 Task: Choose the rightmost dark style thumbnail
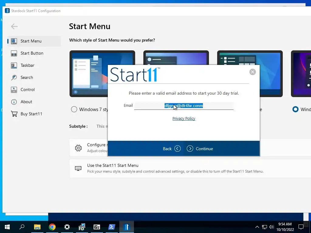point(301,74)
